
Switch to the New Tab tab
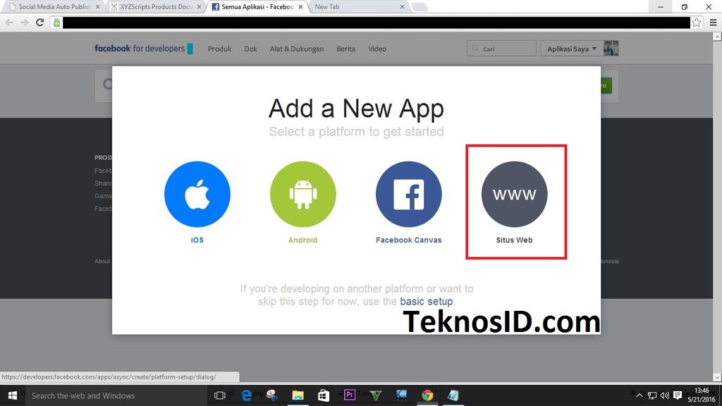pyautogui.click(x=358, y=7)
